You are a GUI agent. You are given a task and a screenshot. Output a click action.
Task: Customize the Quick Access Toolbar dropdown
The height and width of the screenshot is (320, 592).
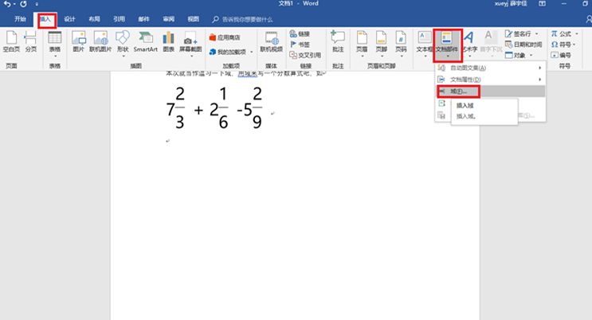37,4
